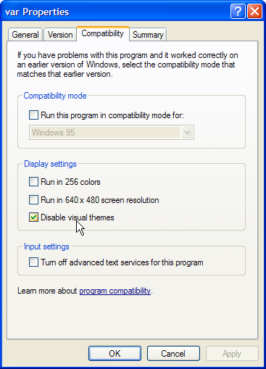Image resolution: width=266 pixels, height=369 pixels.
Task: Switch to the General tab
Action: (25, 35)
